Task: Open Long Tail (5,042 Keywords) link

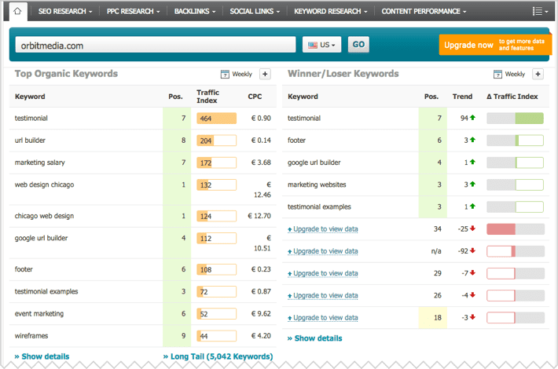Action: (x=218, y=356)
